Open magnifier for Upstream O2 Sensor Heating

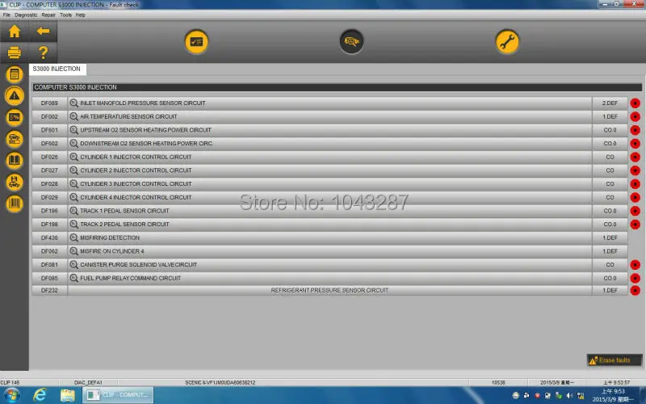coord(73,130)
